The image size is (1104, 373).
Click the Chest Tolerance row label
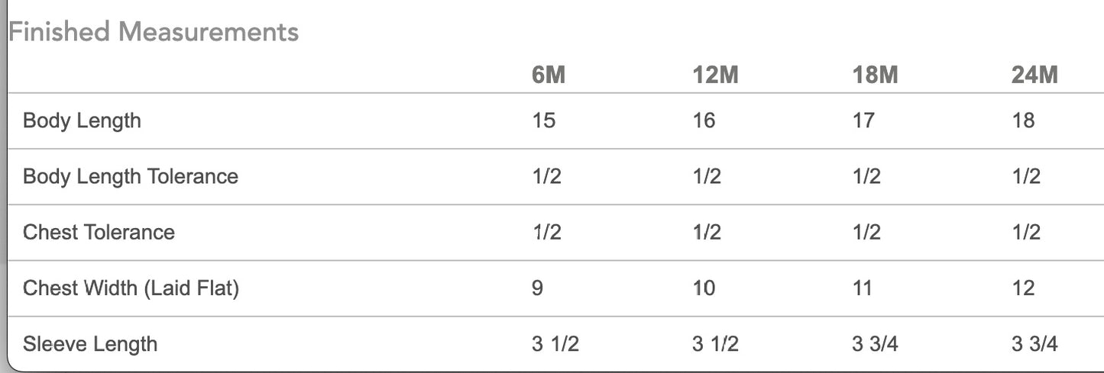[99, 232]
